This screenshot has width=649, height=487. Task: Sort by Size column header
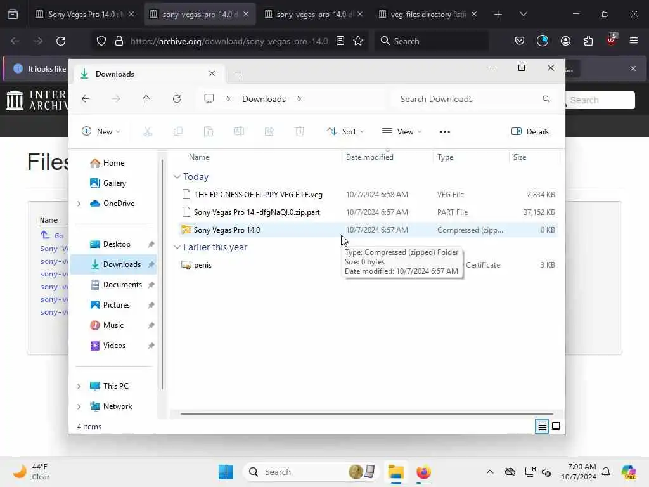[x=520, y=157]
